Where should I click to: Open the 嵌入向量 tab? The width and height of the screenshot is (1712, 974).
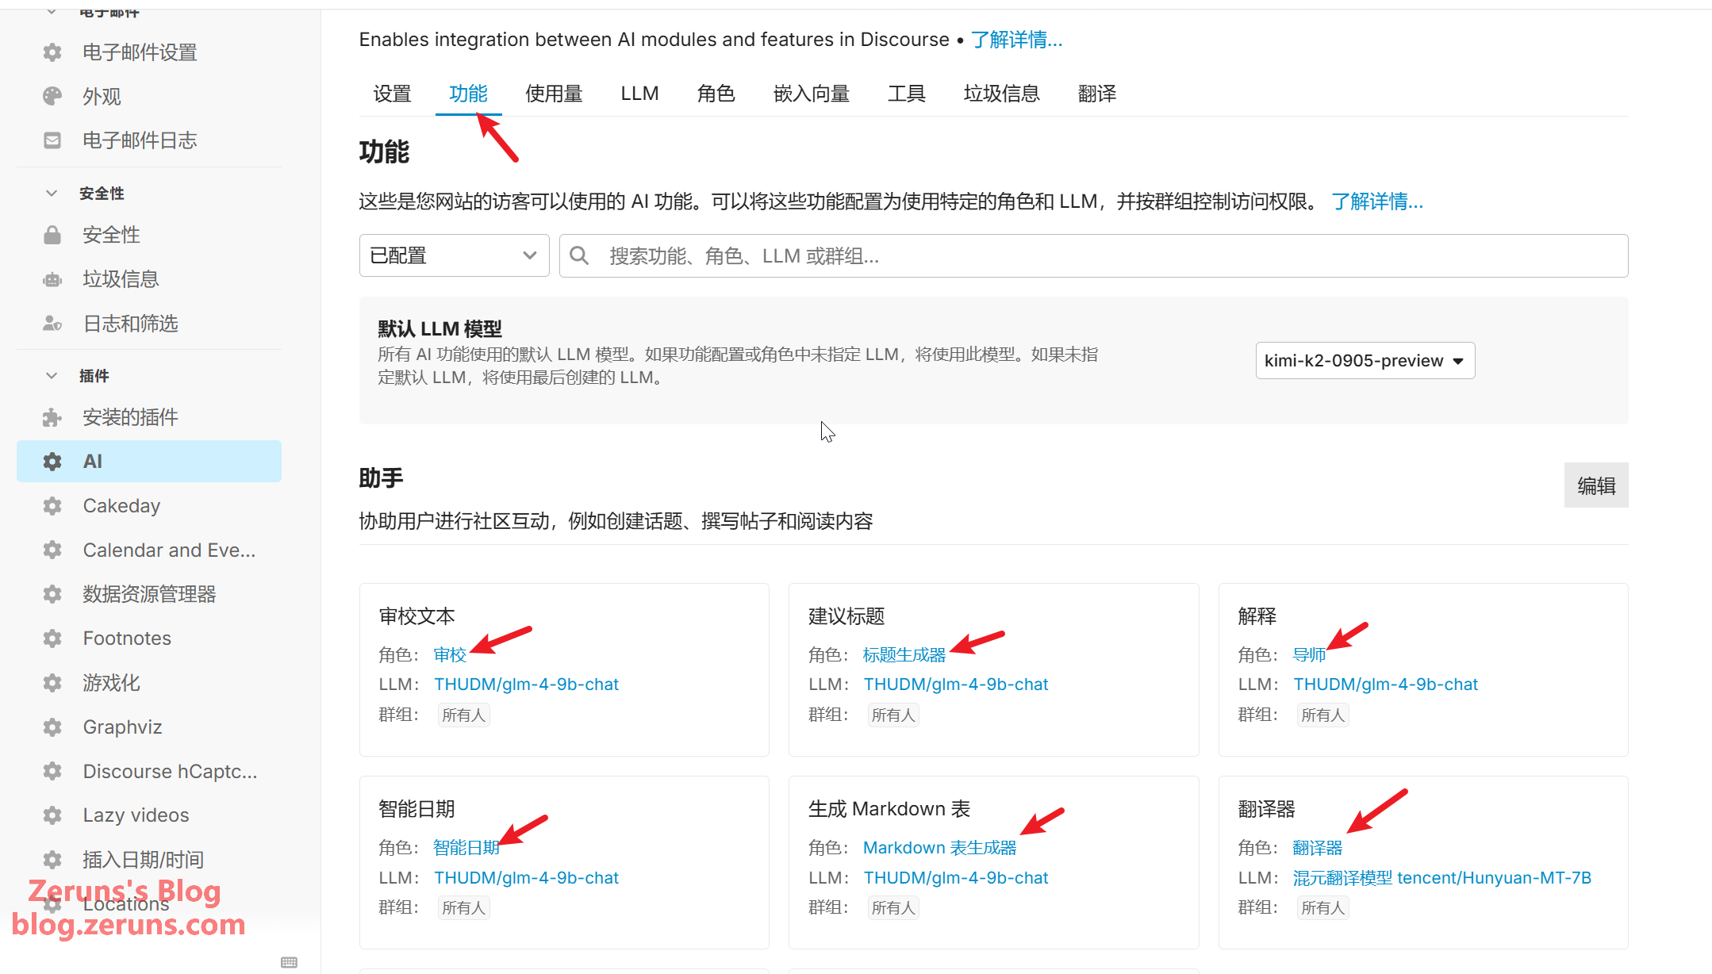[x=811, y=94]
